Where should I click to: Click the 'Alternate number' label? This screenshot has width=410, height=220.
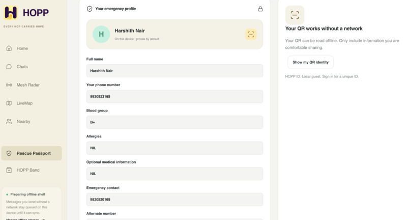pyautogui.click(x=101, y=213)
